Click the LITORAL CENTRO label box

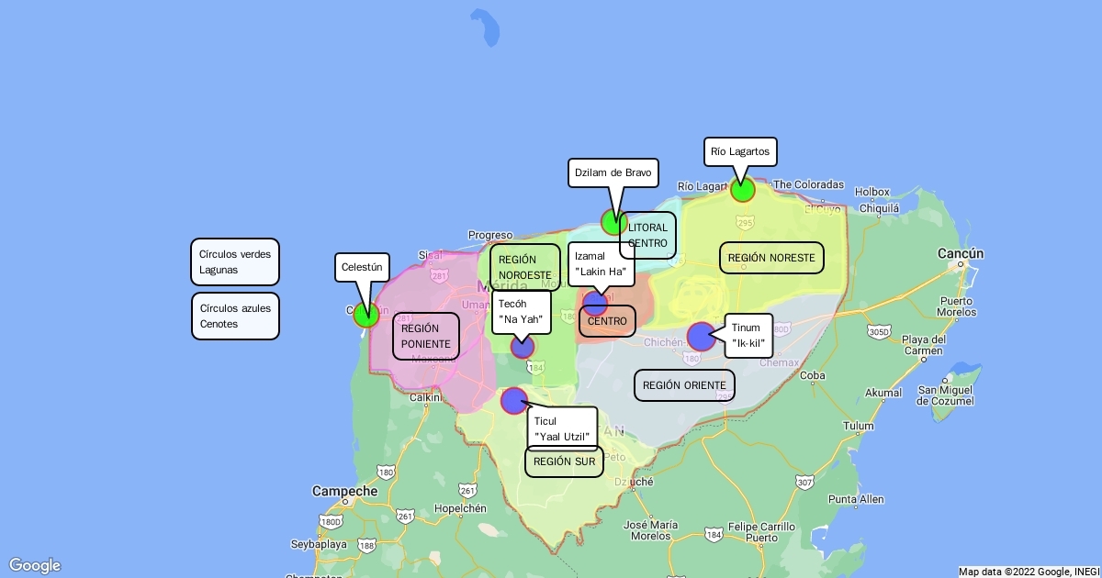pos(647,236)
